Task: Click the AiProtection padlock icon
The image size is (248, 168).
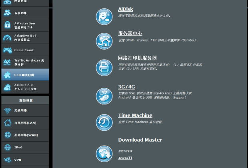Action: (x=7, y=25)
